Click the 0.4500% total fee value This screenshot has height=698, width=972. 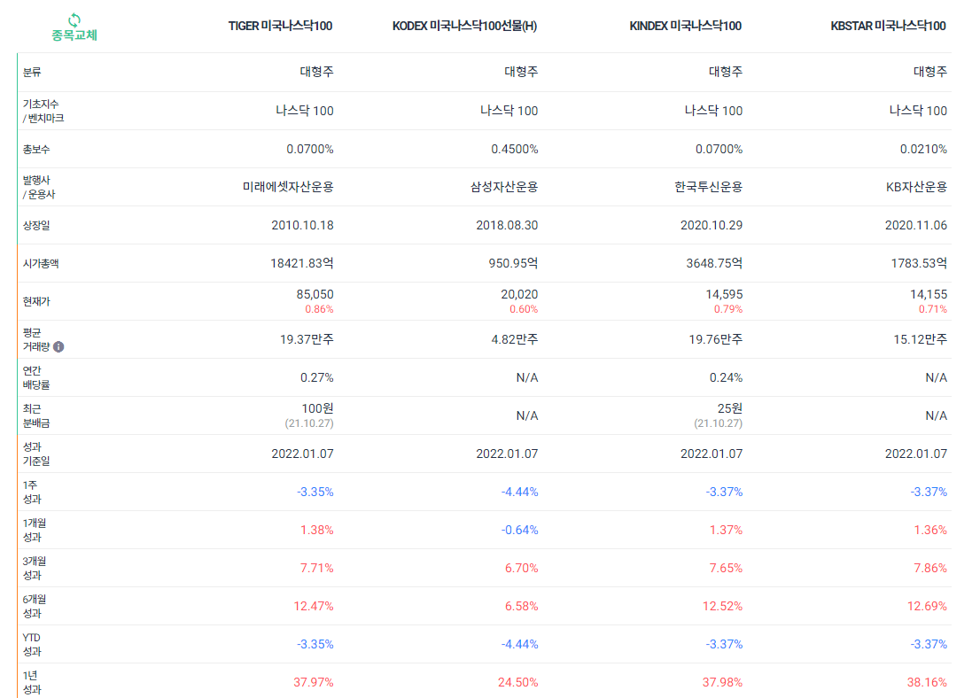515,150
